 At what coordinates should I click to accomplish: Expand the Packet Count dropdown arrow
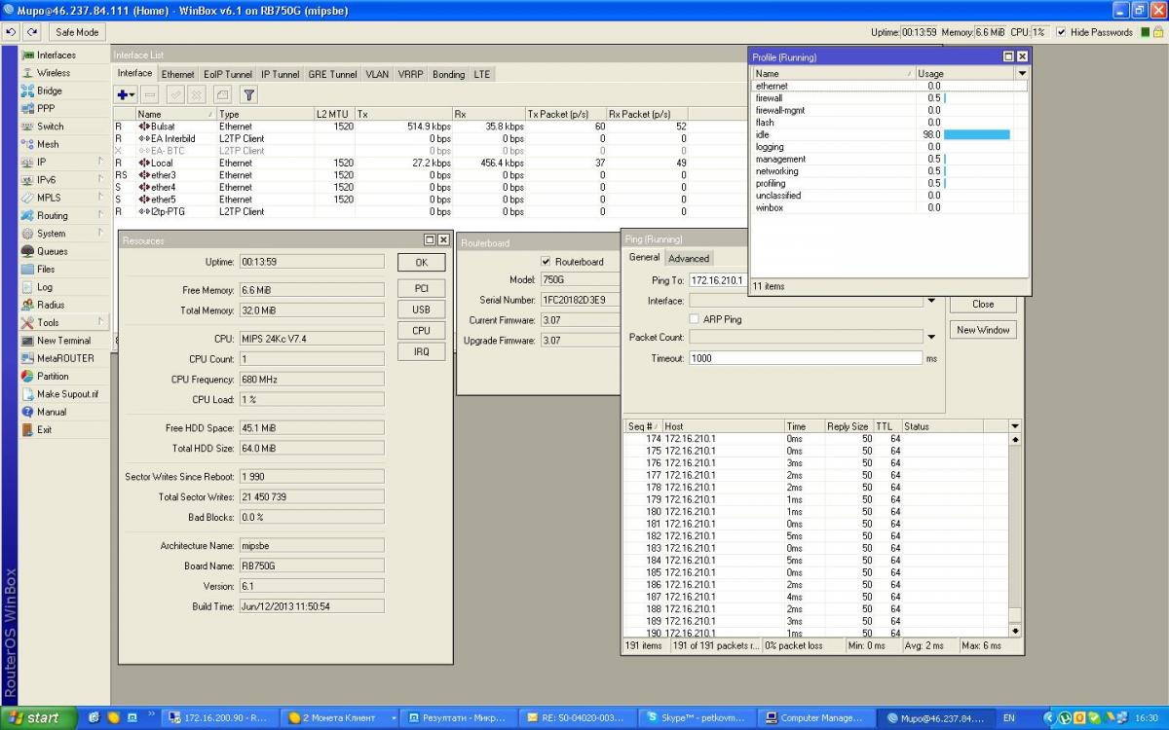pos(931,337)
